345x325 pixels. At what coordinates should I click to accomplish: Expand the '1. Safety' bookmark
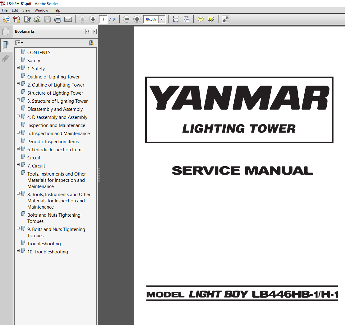(x=18, y=68)
